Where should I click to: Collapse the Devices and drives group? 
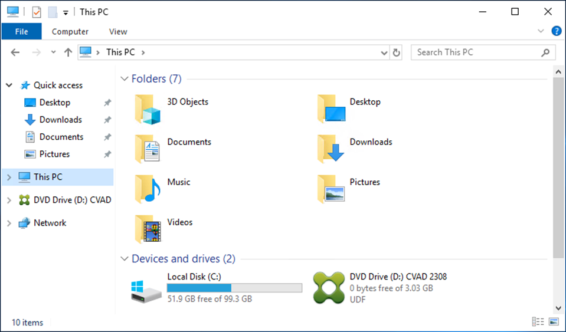[124, 259]
